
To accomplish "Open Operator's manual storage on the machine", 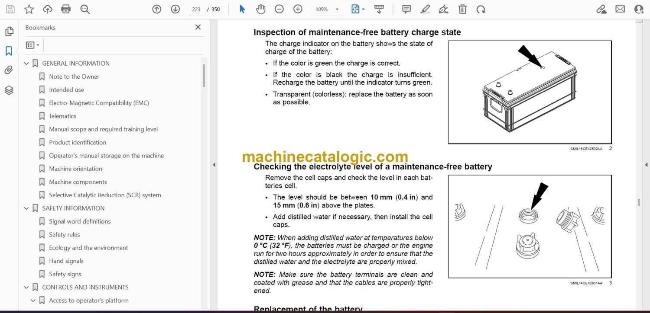I will (106, 156).
